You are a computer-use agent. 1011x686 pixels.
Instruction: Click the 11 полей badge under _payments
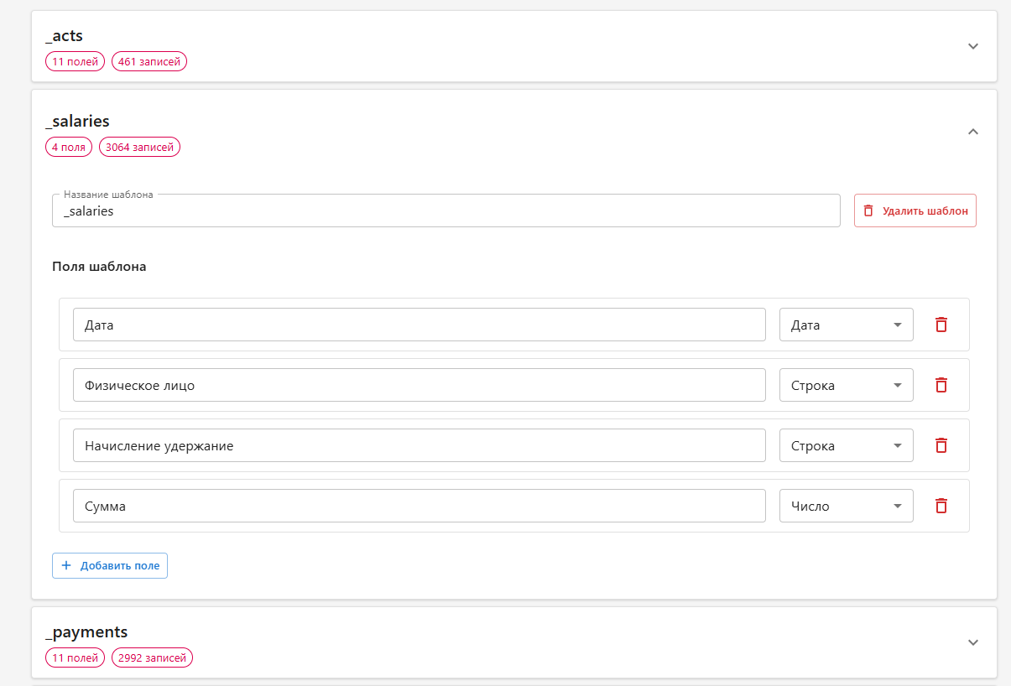pos(75,657)
